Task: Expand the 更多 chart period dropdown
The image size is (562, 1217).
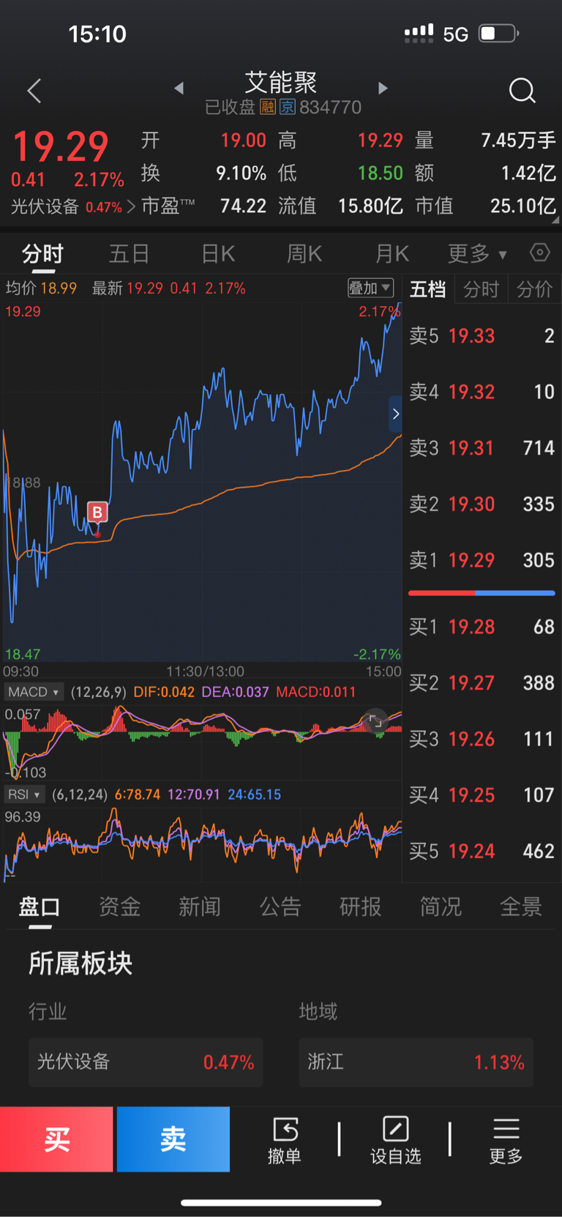Action: tap(477, 254)
